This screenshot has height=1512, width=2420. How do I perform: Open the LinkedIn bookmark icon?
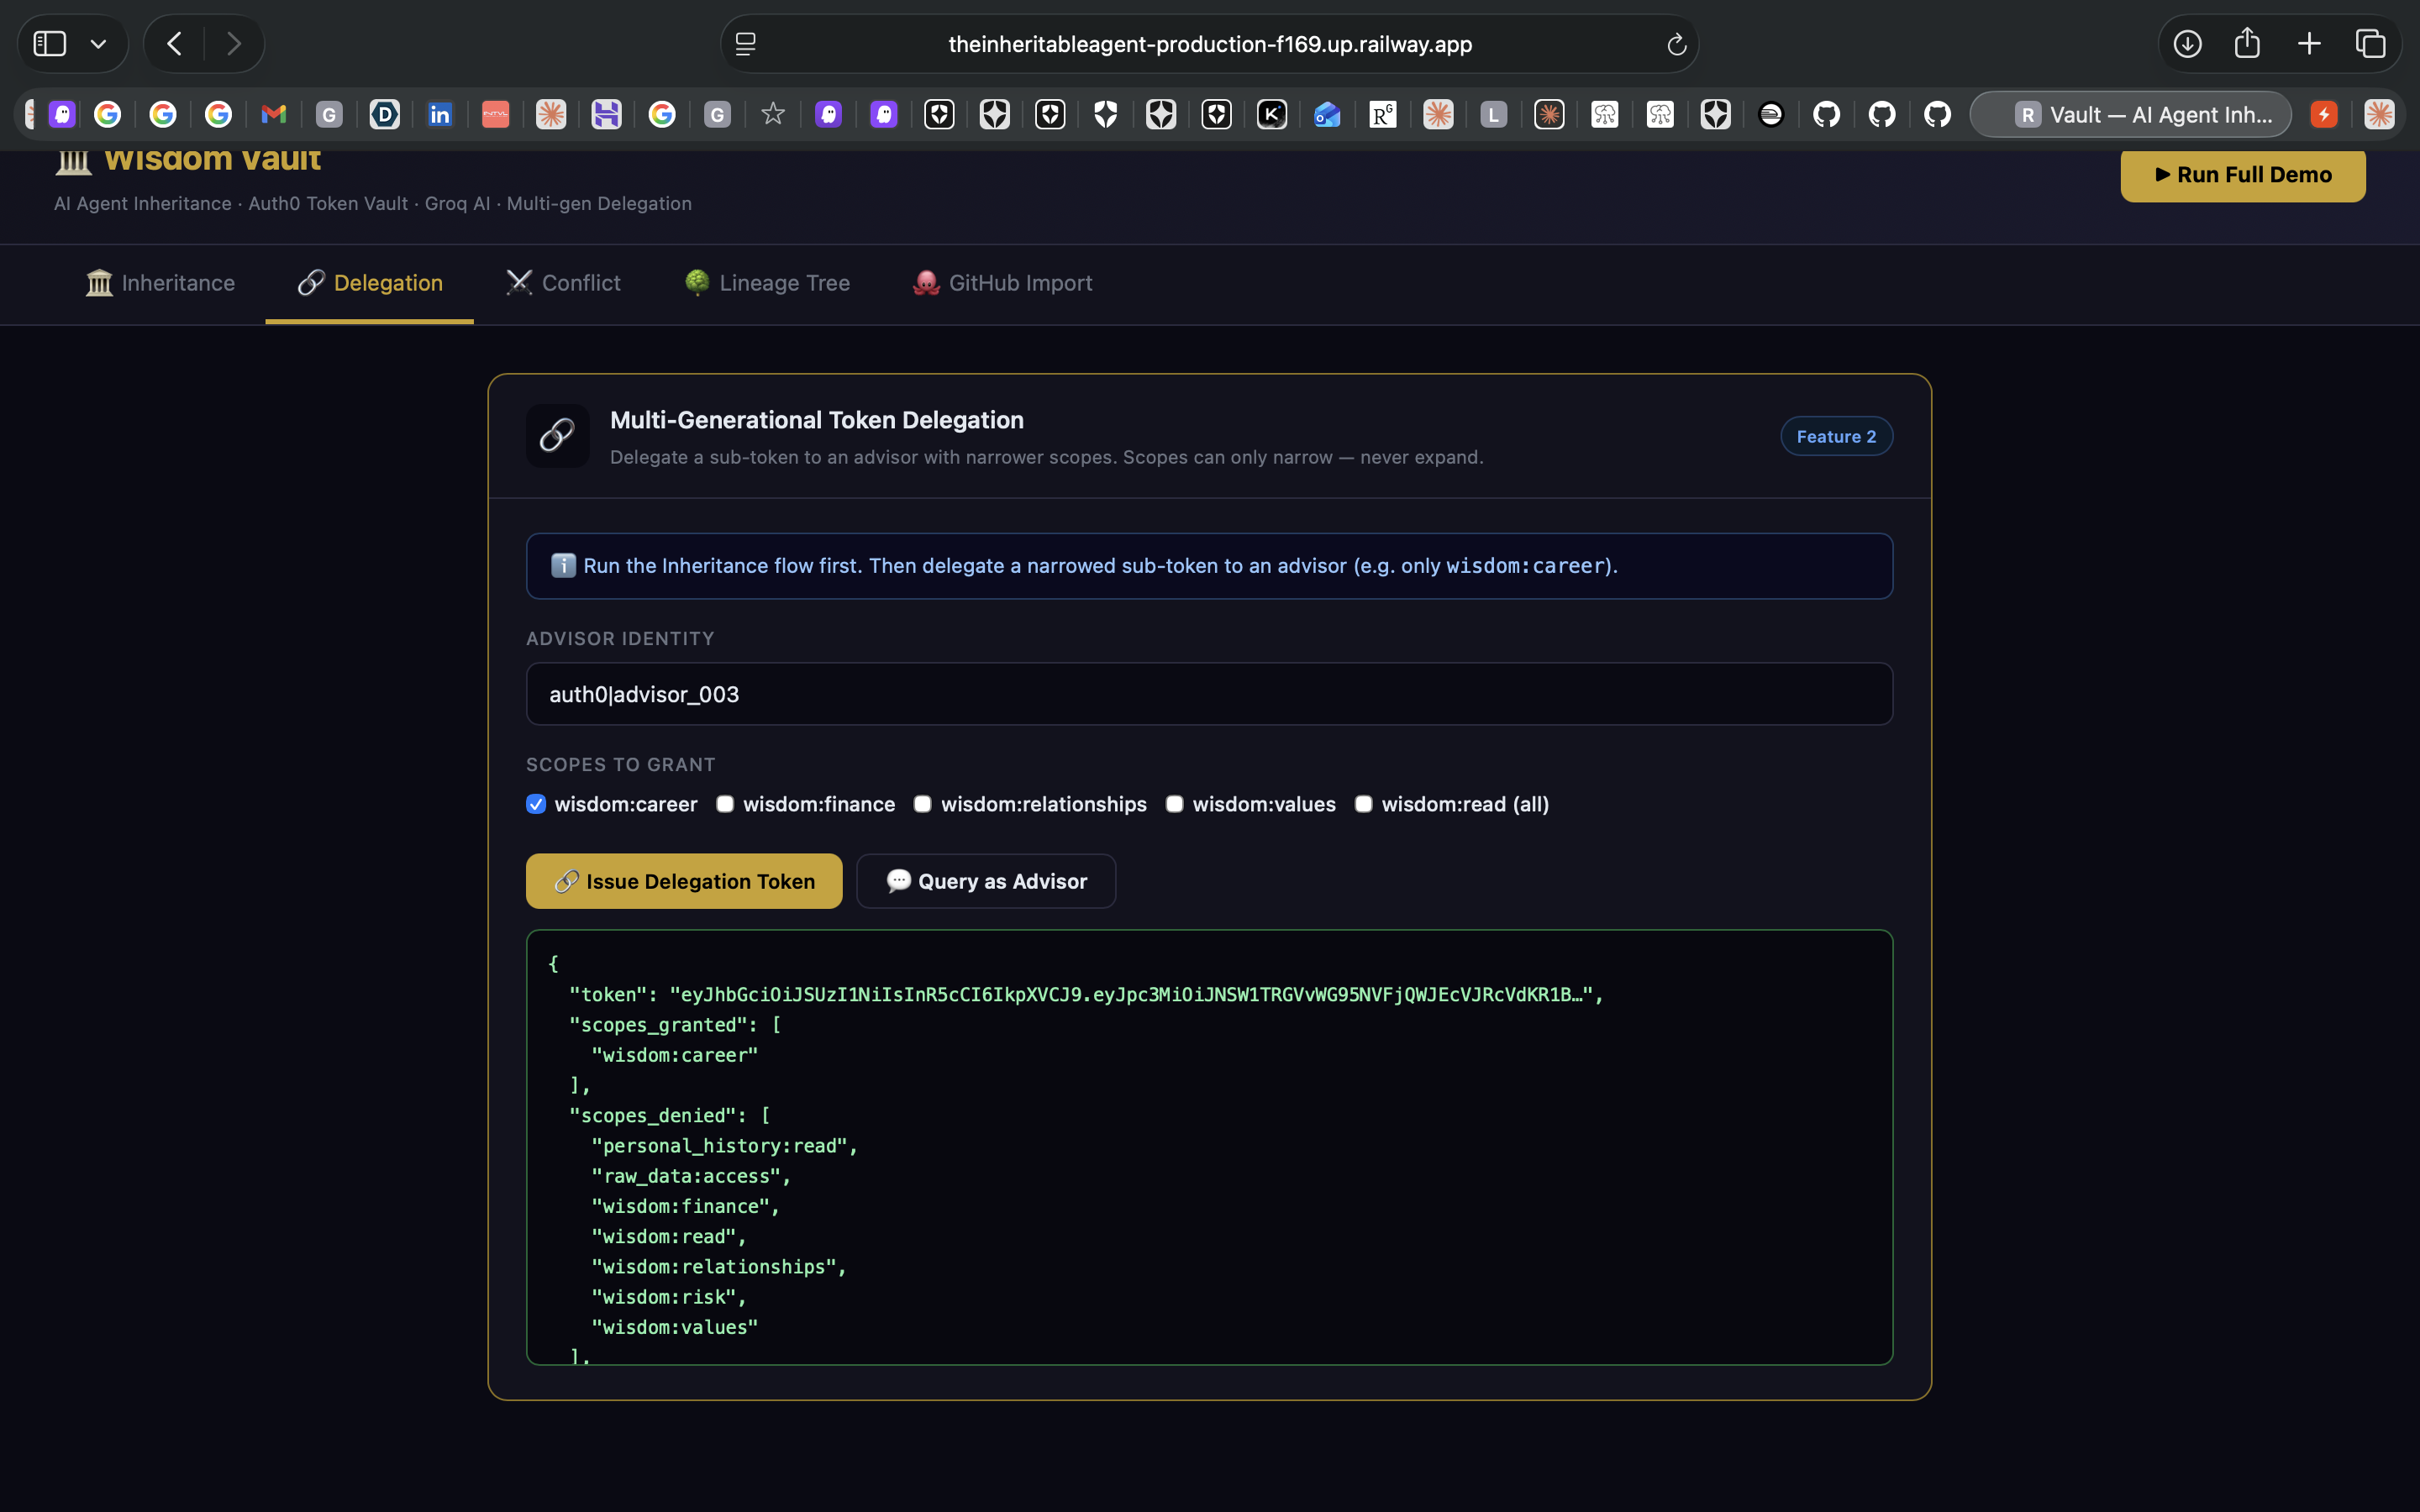[x=440, y=115]
